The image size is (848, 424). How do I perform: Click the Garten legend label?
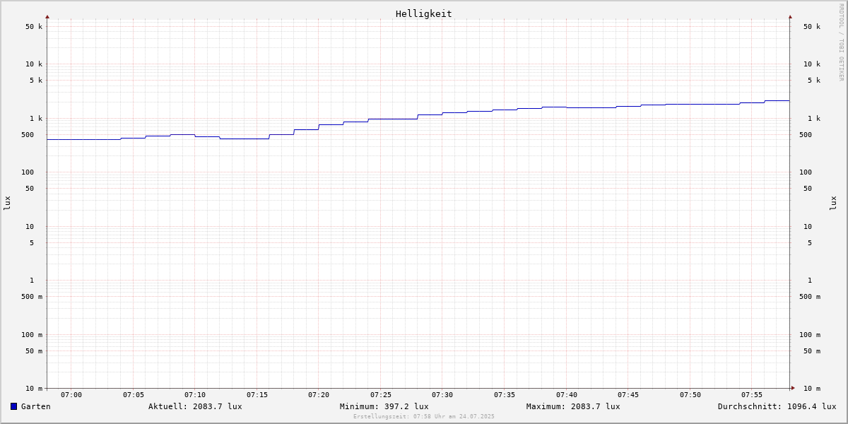[36, 406]
